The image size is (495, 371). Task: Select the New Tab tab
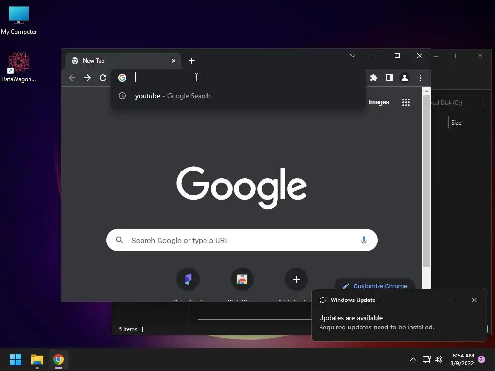[123, 61]
